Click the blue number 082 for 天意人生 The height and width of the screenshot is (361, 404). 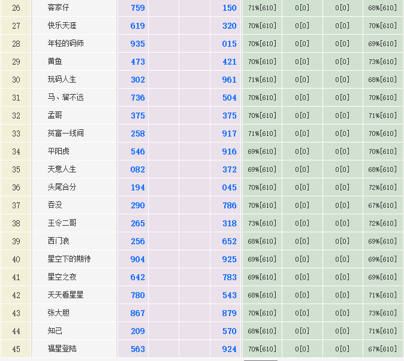click(x=138, y=169)
